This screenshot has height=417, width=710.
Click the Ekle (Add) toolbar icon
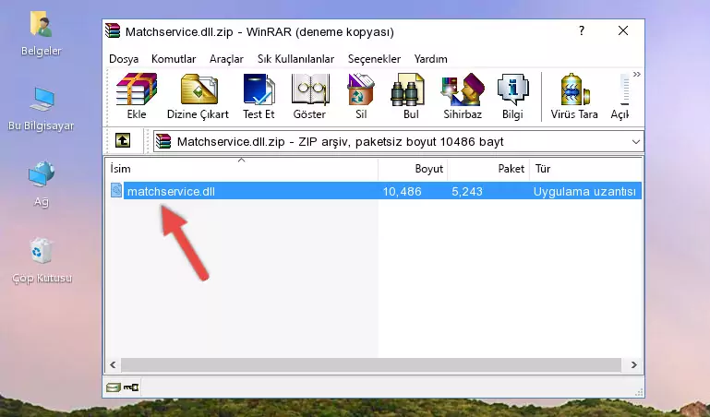[x=137, y=89]
